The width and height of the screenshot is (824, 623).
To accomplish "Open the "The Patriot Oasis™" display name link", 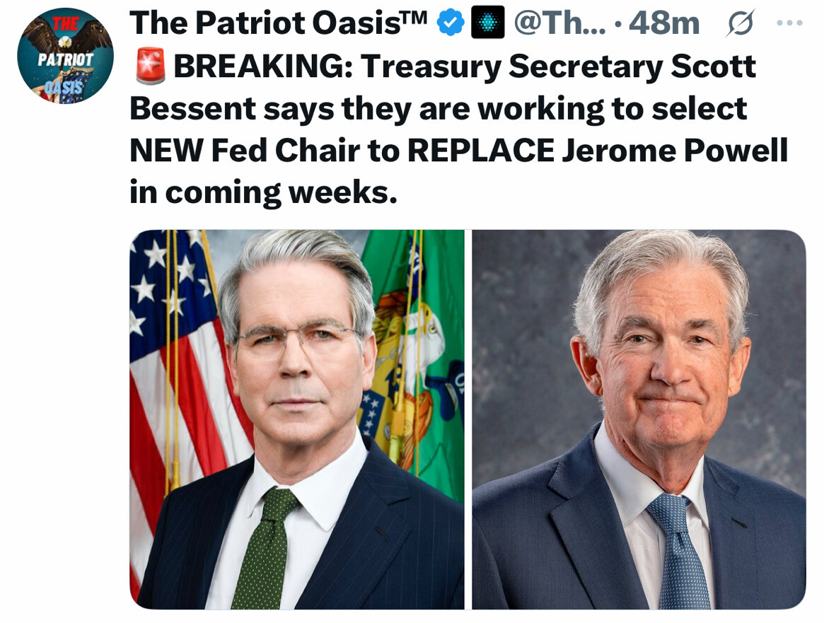I will coord(279,23).
